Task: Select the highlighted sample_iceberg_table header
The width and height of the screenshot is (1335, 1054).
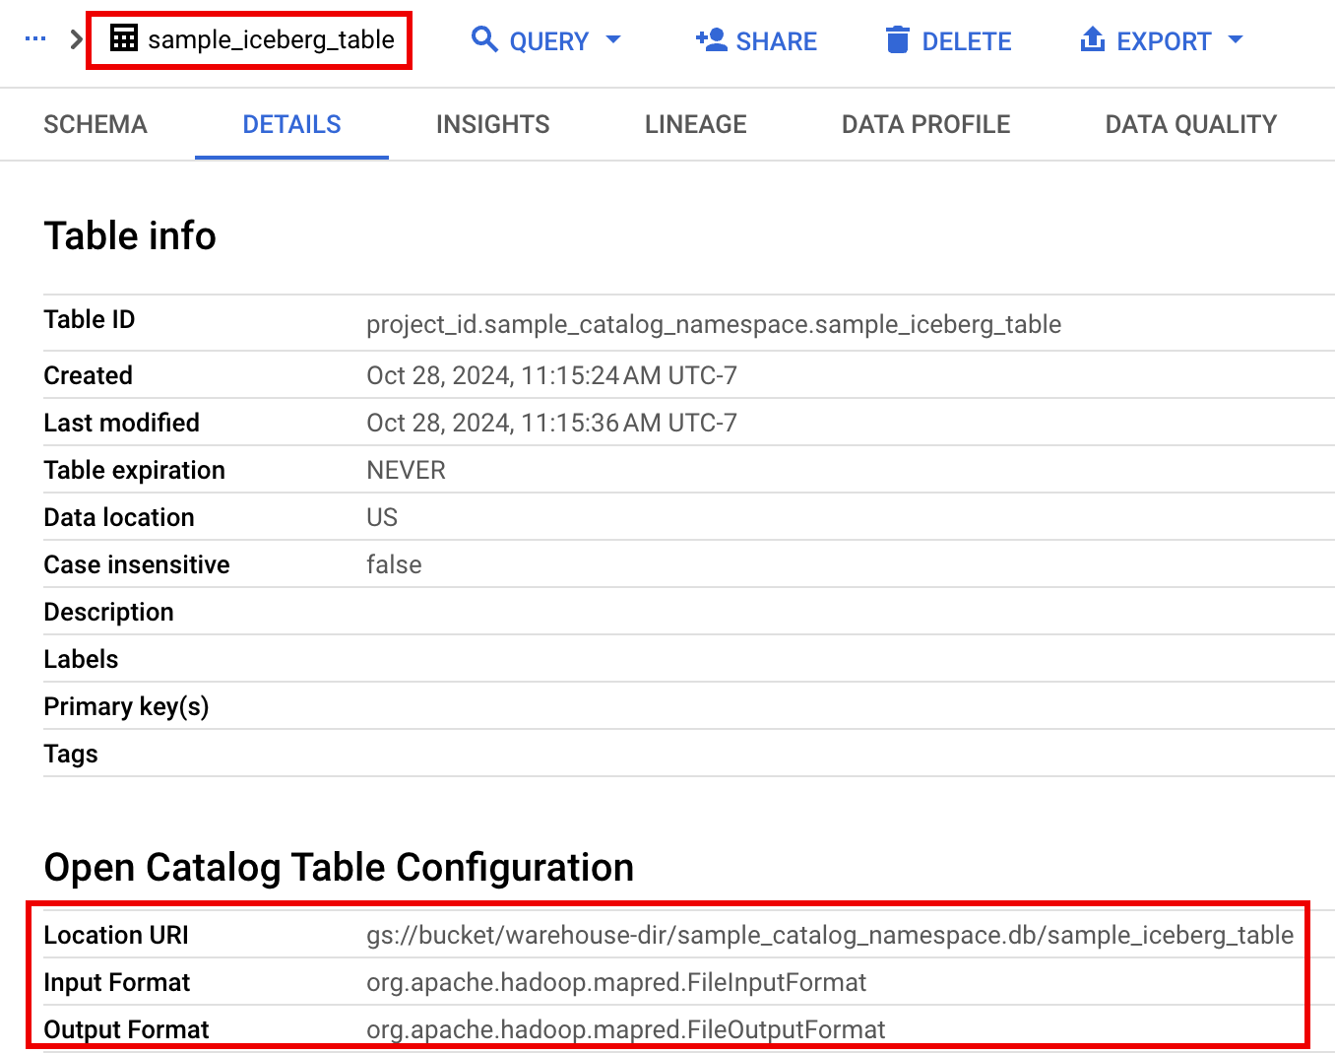Action: click(271, 40)
